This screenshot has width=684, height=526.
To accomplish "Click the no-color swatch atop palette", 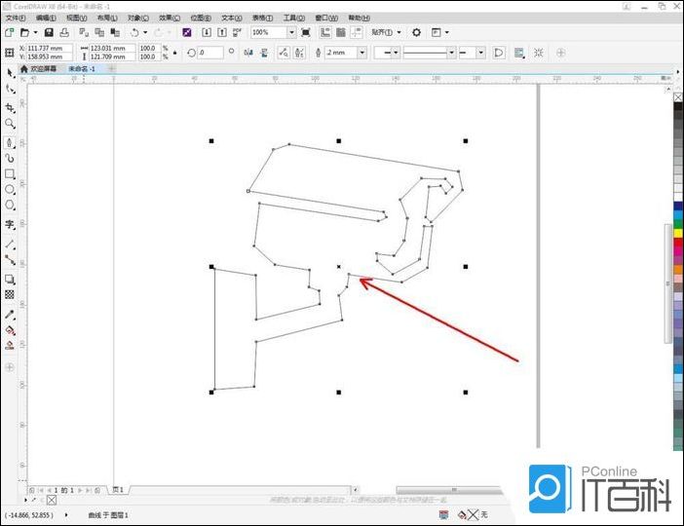I will click(678, 97).
